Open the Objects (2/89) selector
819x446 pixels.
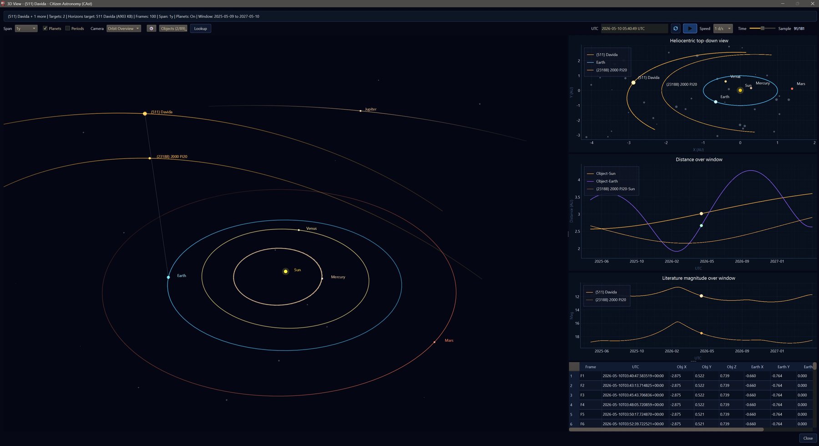[173, 29]
